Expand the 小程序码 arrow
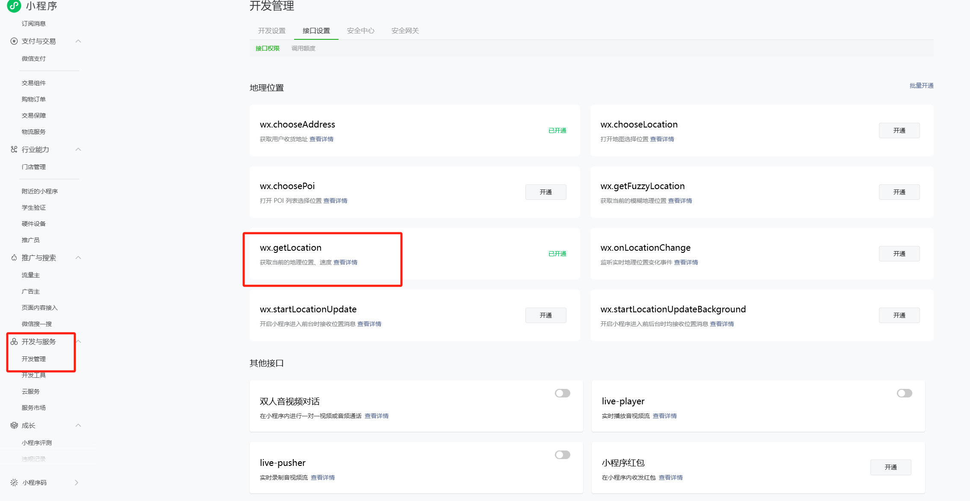Screen dimensions: 970x501 coord(77,483)
